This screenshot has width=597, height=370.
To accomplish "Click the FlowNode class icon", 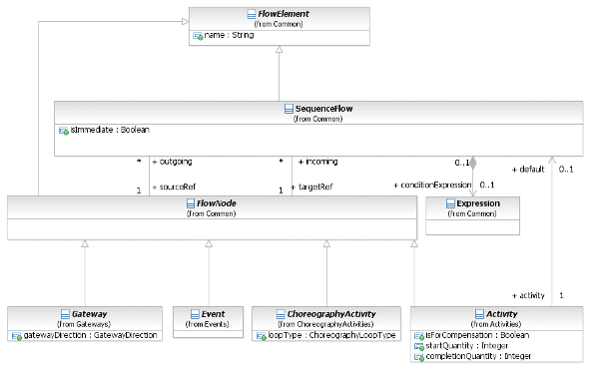I will click(x=191, y=203).
